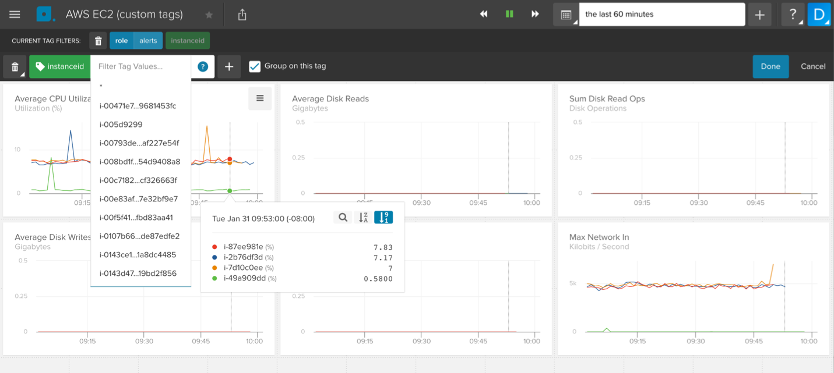Click the blue help icon beside filter field

(x=203, y=66)
